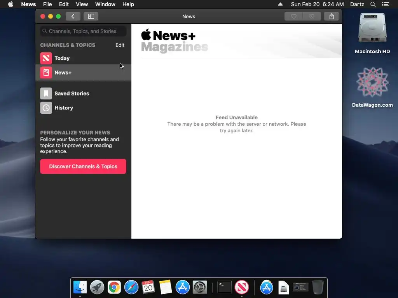Open Safari from the Dock

point(131,288)
